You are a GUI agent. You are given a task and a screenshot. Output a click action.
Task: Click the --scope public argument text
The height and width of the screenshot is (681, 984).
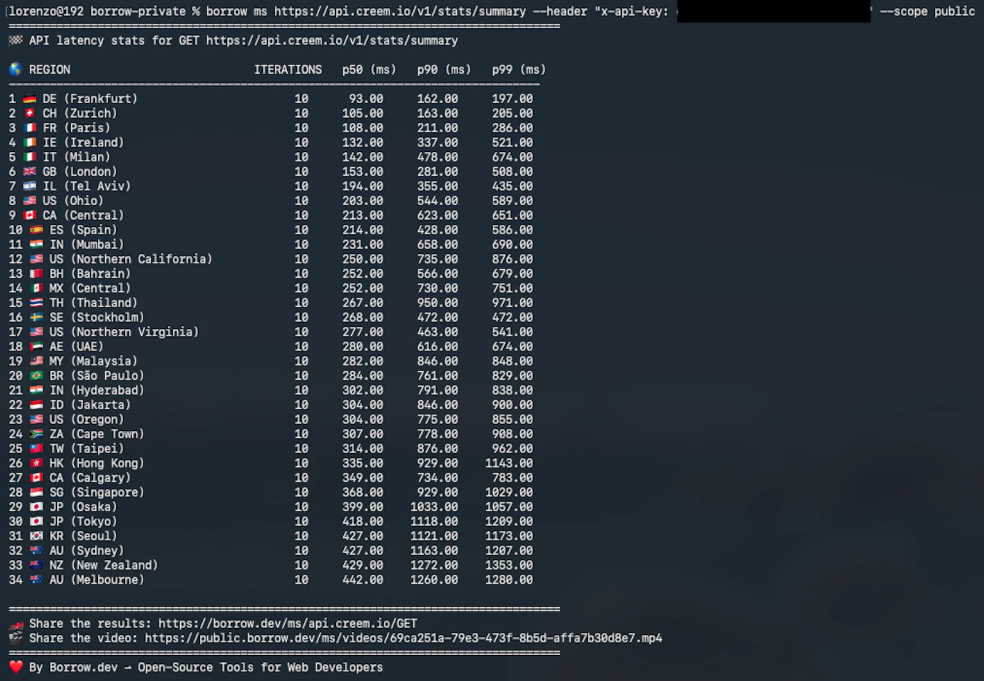point(927,12)
